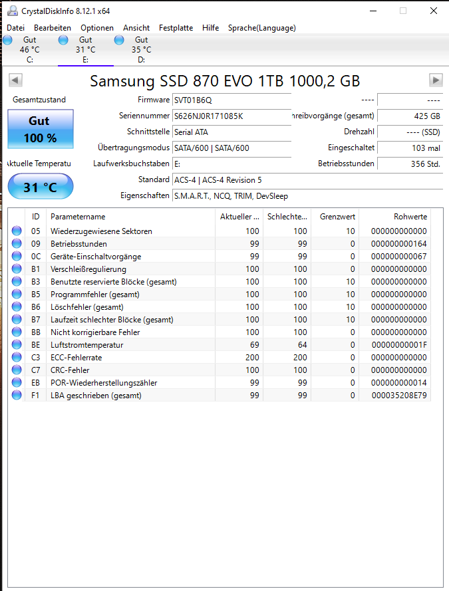Click the Rohwerte column header
The image size is (449, 591).
[394, 217]
